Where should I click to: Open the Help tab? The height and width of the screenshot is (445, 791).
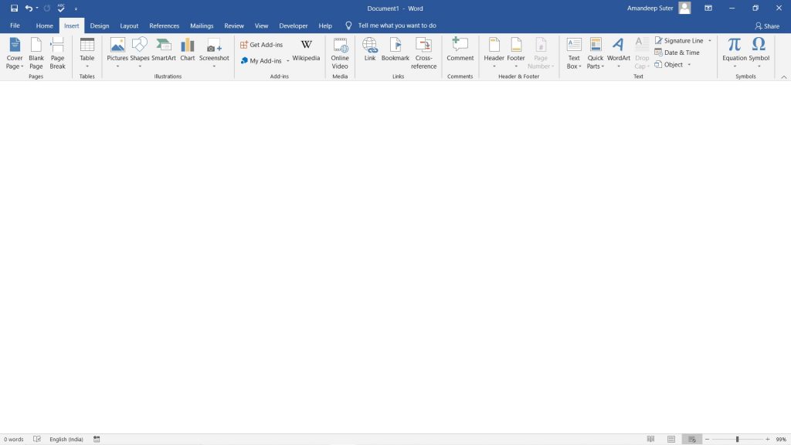coord(325,25)
